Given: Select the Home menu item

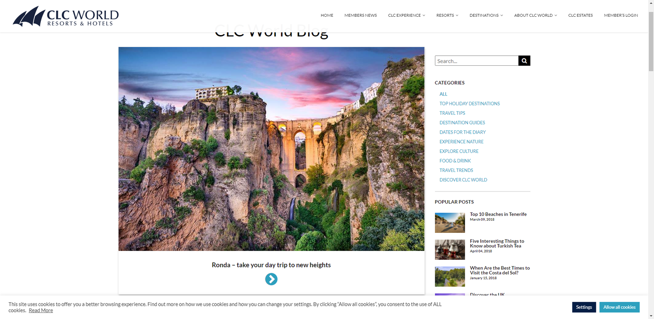Looking at the screenshot, I should (x=327, y=16).
